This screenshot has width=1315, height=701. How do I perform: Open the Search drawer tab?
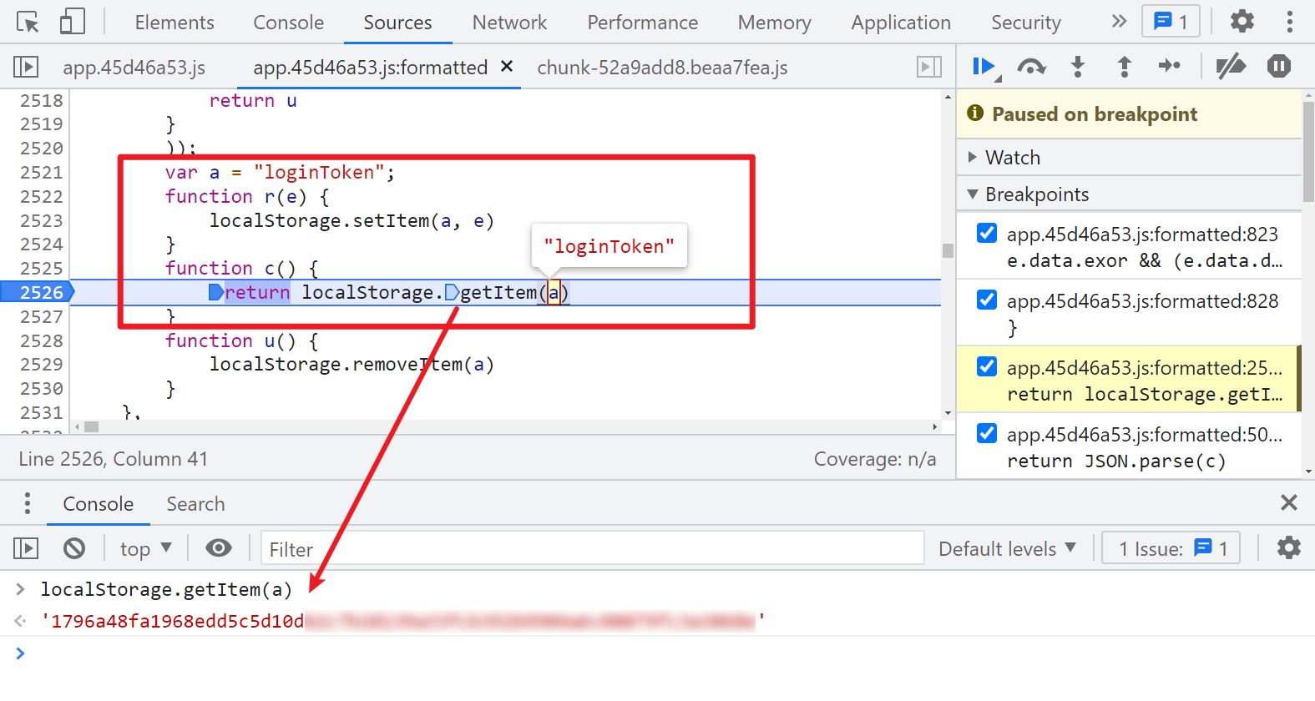coord(195,504)
